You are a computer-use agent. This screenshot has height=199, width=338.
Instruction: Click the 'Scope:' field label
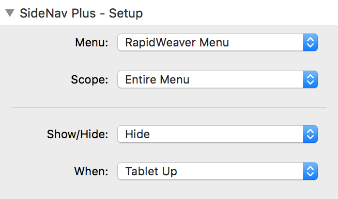coord(89,80)
